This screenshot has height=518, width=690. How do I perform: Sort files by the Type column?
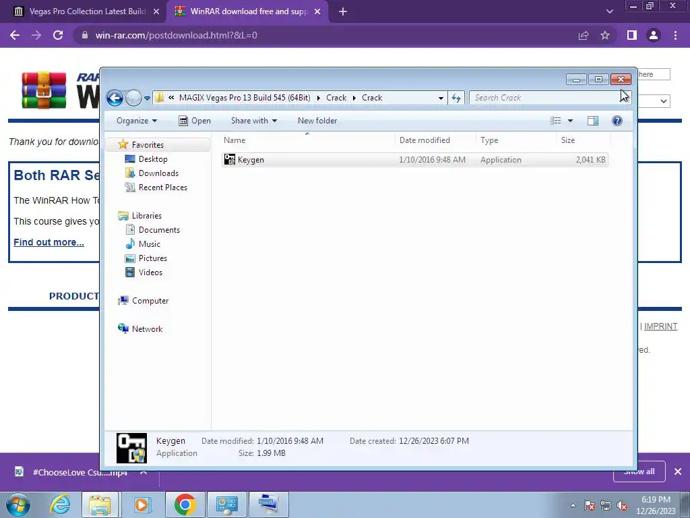tap(516, 140)
